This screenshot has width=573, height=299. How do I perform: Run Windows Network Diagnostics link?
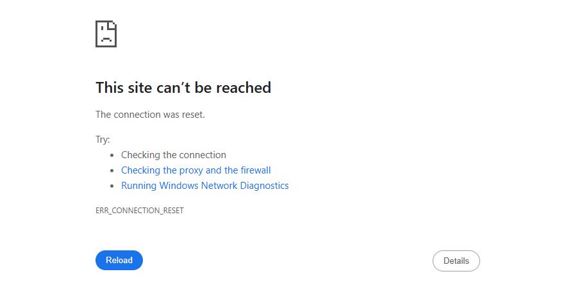tap(204, 186)
